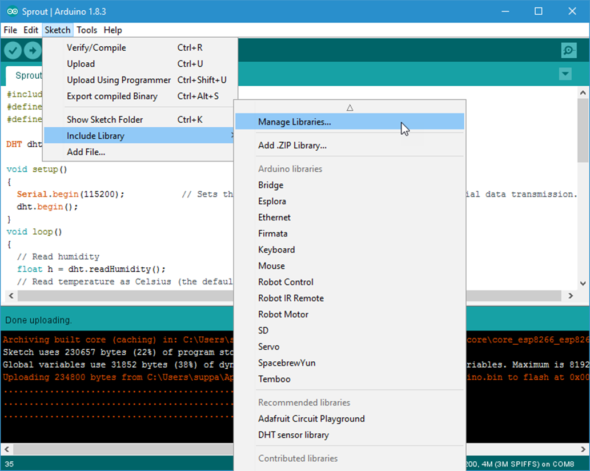Image resolution: width=590 pixels, height=471 pixels.
Task: Open the tab options dropdown arrow
Action: [565, 74]
